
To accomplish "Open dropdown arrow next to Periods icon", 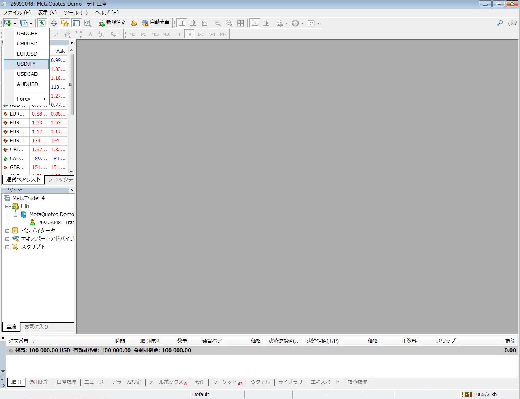I will [x=302, y=23].
